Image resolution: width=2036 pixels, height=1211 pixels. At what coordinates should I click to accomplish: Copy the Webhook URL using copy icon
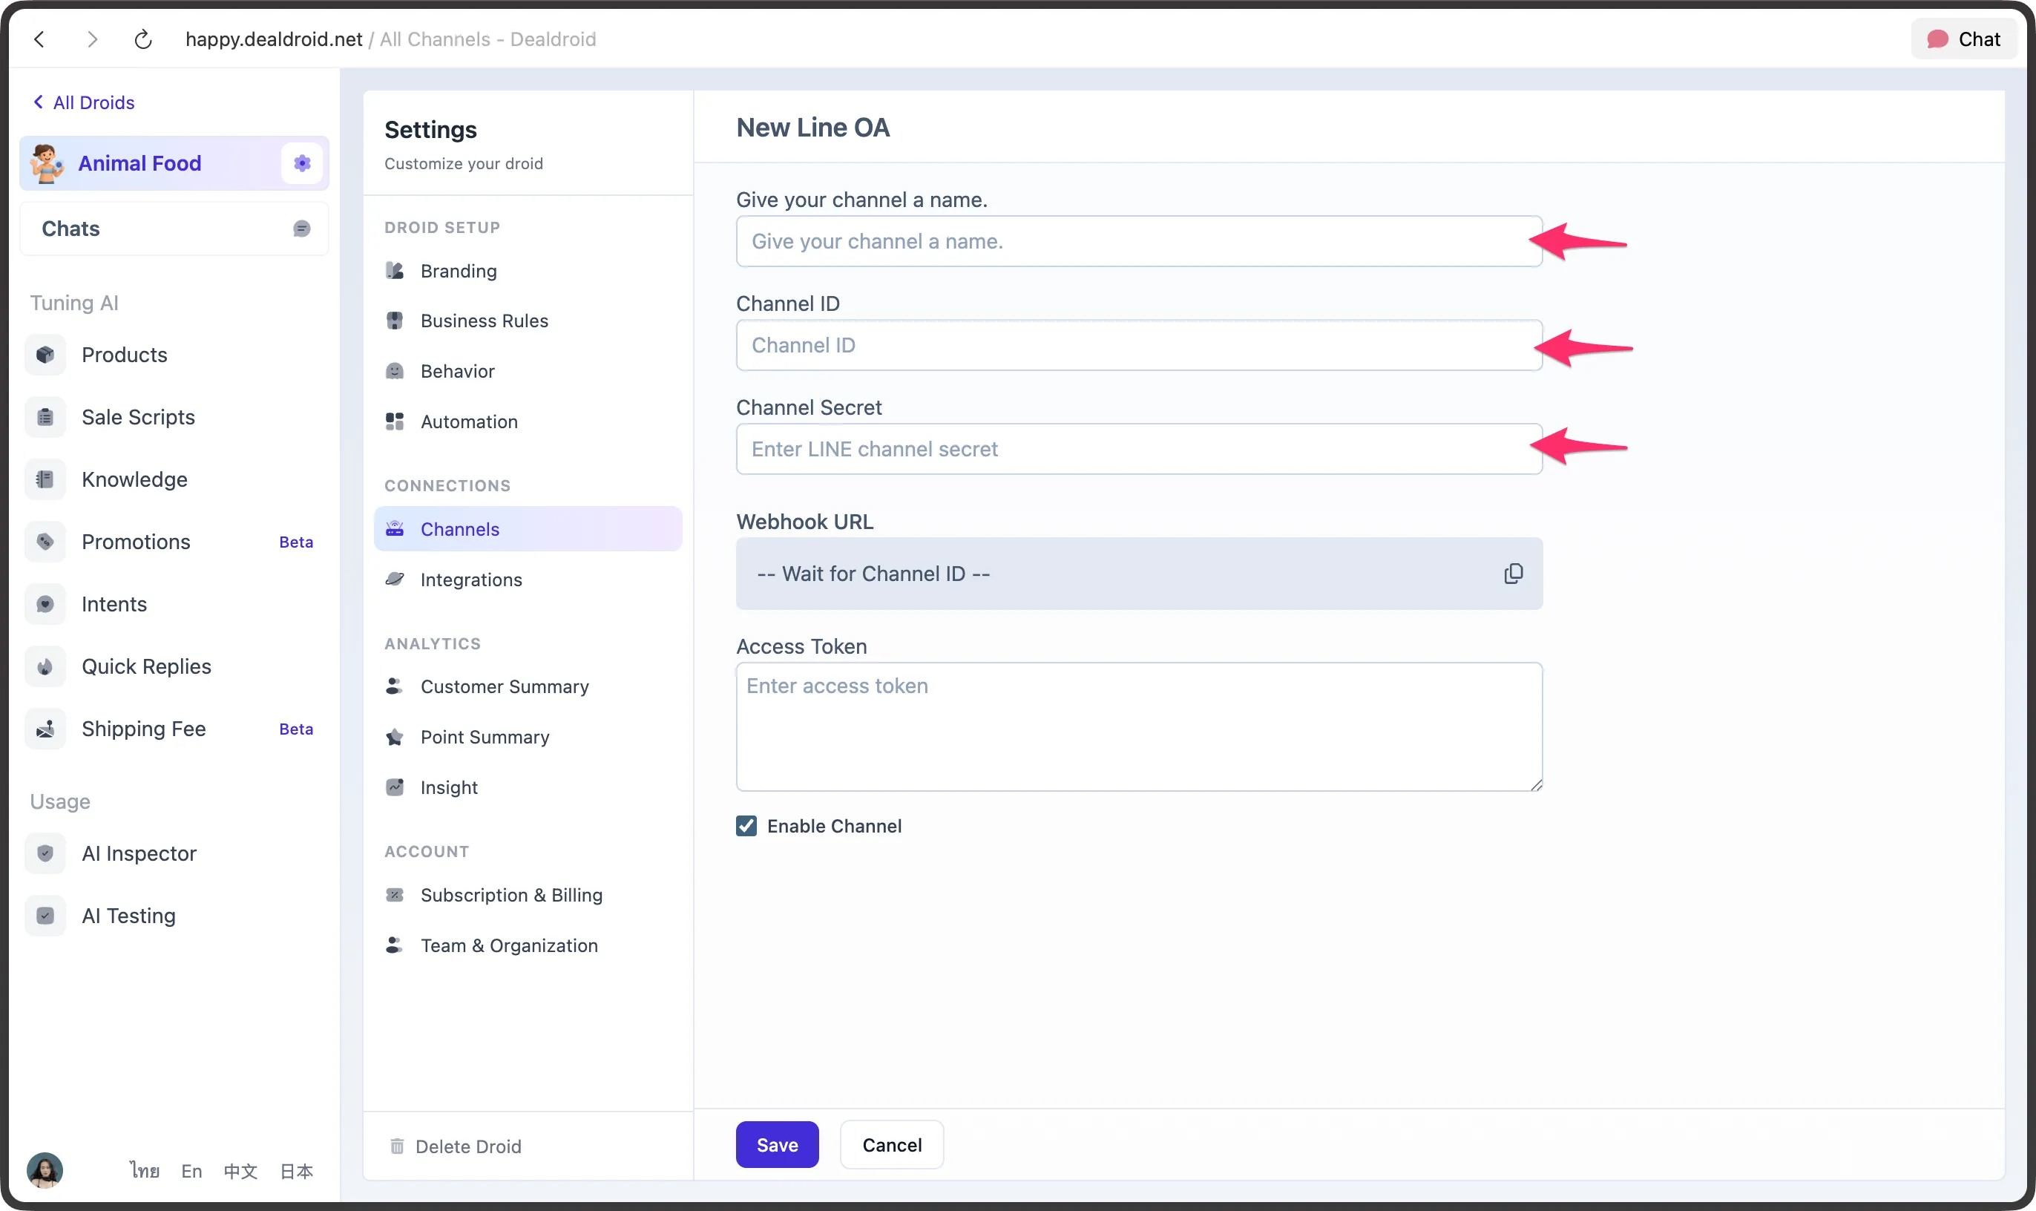[1513, 574]
